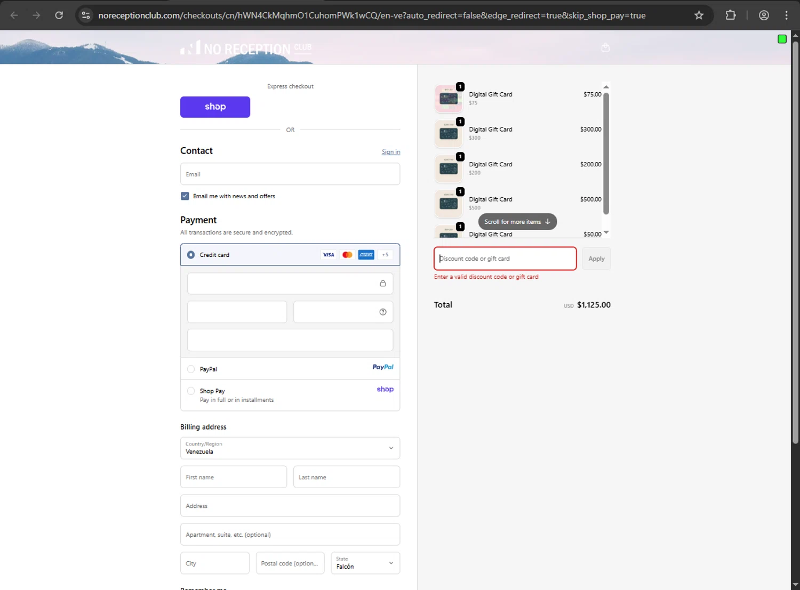Show the +5 more card brands

[385, 255]
